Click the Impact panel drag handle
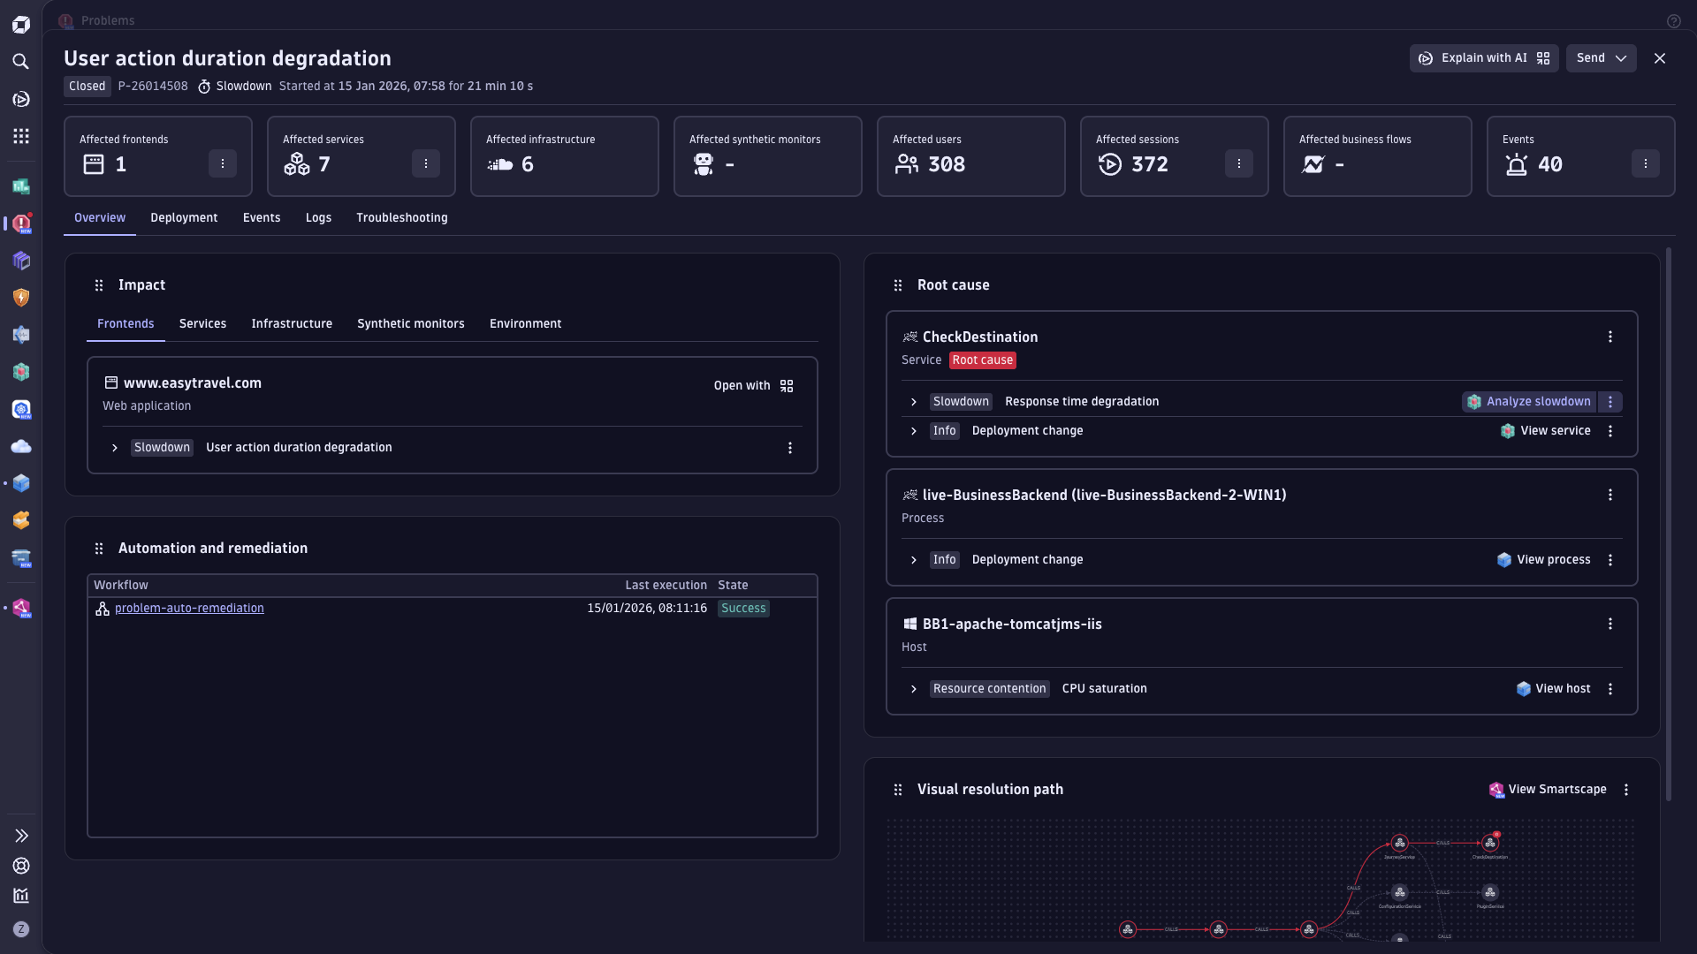Screen dimensions: 1697x954 pos(99,285)
